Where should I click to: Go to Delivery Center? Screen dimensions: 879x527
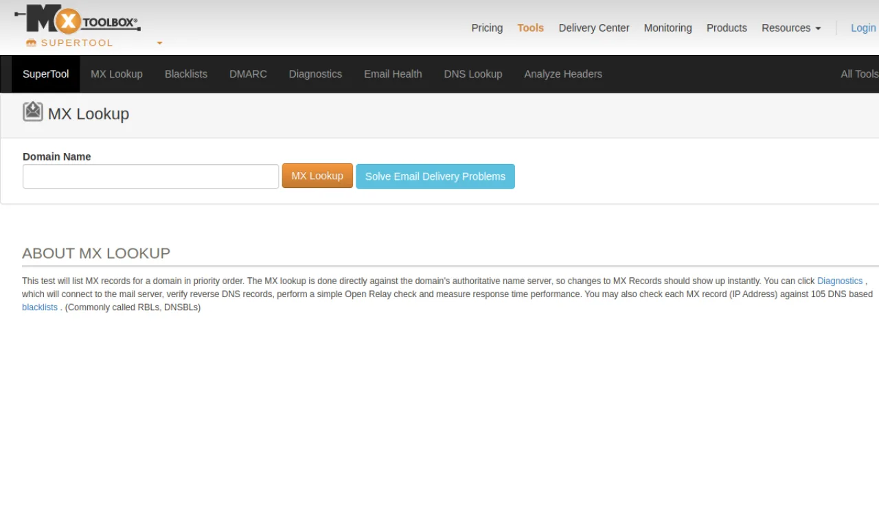click(x=594, y=28)
